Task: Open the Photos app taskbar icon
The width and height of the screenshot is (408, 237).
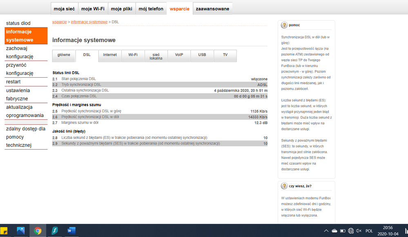Action: click(20, 231)
